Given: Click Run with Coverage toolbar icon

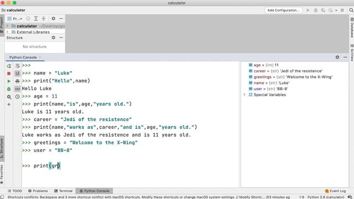Looking at the screenshot, I should point(323,10).
